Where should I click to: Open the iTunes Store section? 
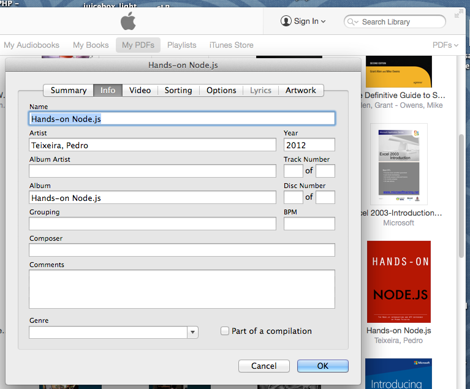[x=231, y=45]
